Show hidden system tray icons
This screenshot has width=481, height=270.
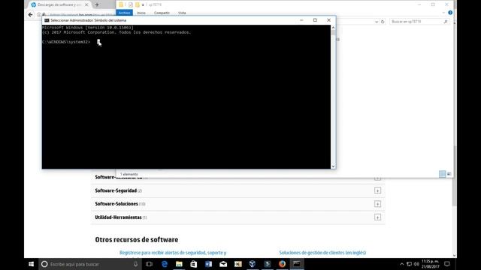click(x=401, y=264)
